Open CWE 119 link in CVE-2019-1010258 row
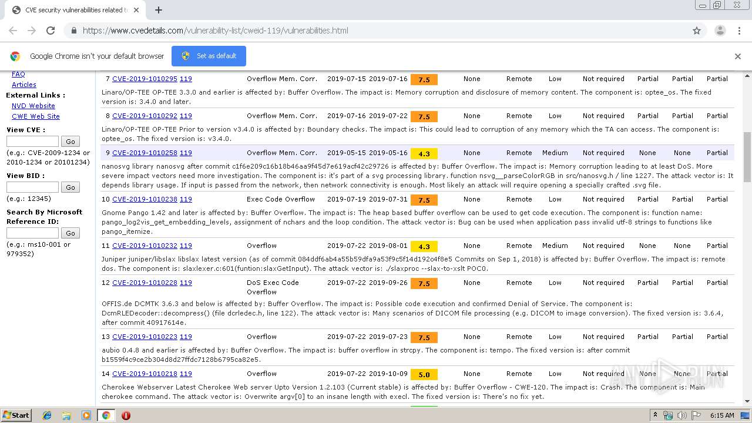 pos(186,153)
